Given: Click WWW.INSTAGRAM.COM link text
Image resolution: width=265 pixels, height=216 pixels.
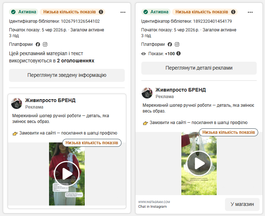Looking at the screenshot, I should [154, 202].
